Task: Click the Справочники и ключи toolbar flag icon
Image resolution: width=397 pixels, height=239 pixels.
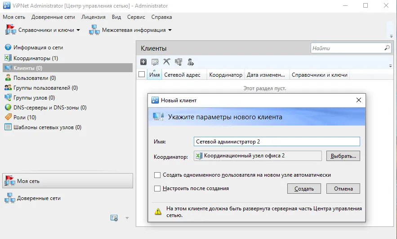Action: pyautogui.click(x=11, y=30)
